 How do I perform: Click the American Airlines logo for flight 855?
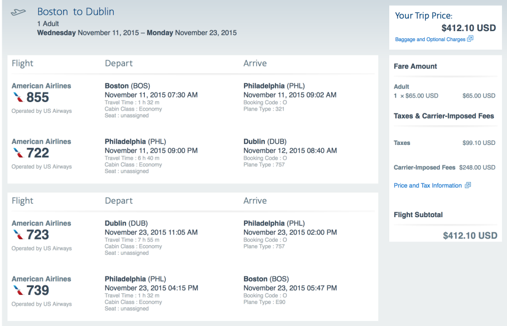pyautogui.click(x=18, y=98)
